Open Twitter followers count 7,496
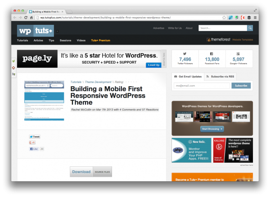Viewport: 270px width, 197px height. click(x=185, y=59)
